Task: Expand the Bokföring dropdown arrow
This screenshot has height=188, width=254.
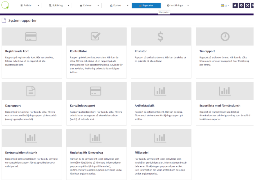Action: coord(68,6)
